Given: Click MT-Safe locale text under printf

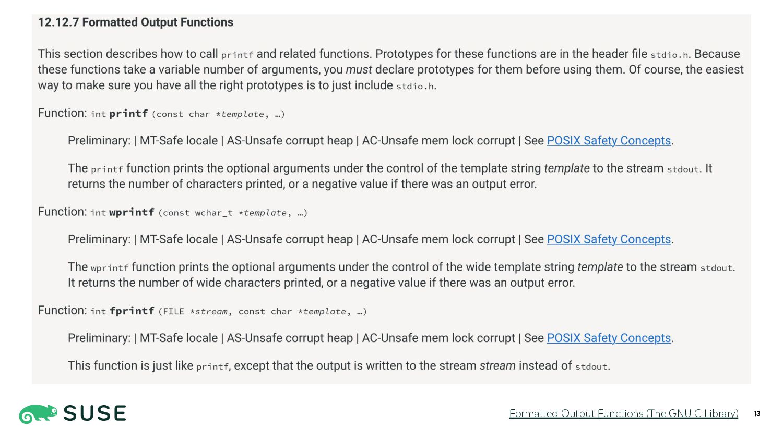Looking at the screenshot, I should click(179, 141).
